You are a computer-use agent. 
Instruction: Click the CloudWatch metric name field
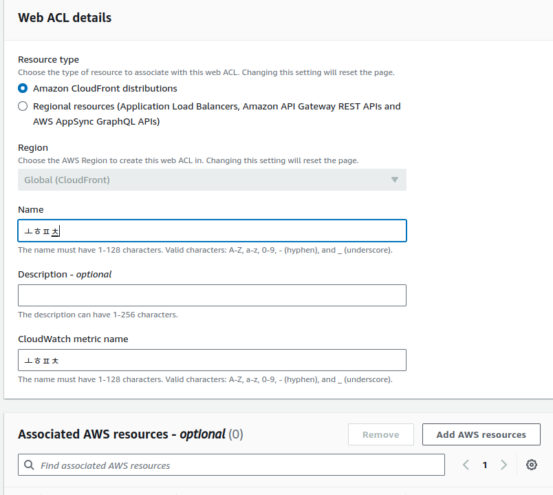point(212,360)
